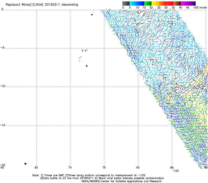
Task: Click the yellow 20-25 knots legend segment
Action: coord(155,3)
